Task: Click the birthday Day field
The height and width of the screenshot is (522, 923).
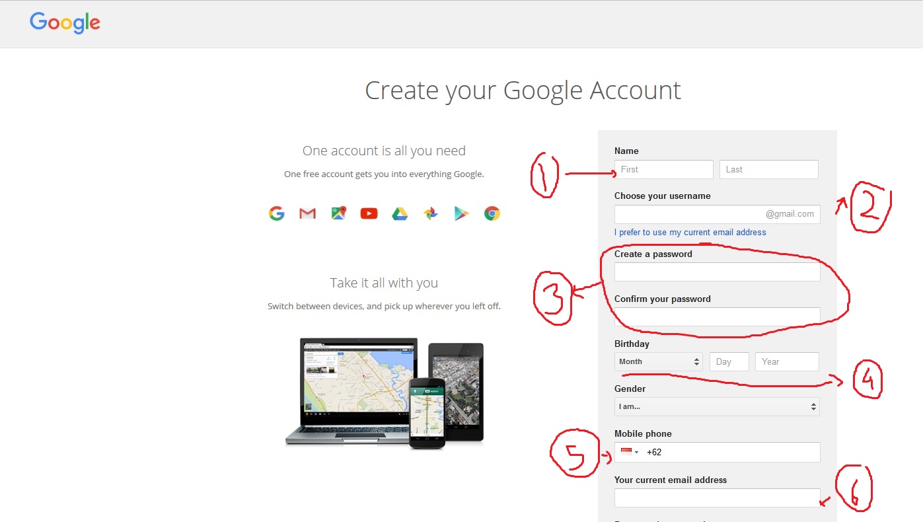Action: [x=729, y=361]
